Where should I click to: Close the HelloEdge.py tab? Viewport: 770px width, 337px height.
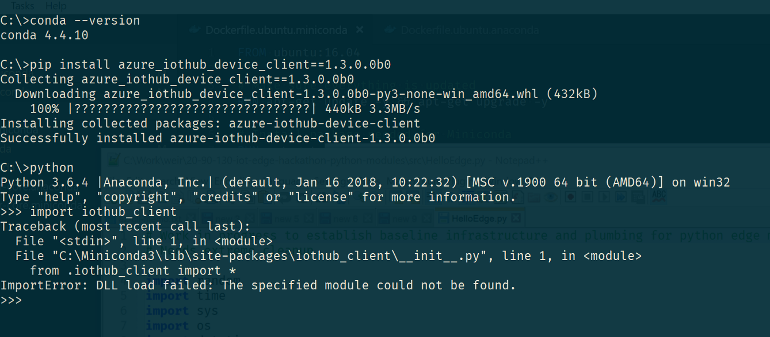(516, 218)
